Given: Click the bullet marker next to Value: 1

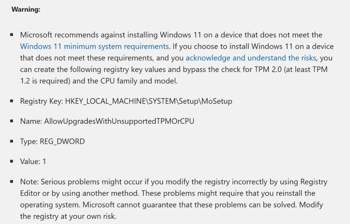Looking at the screenshot, I should pyautogui.click(x=12, y=161).
